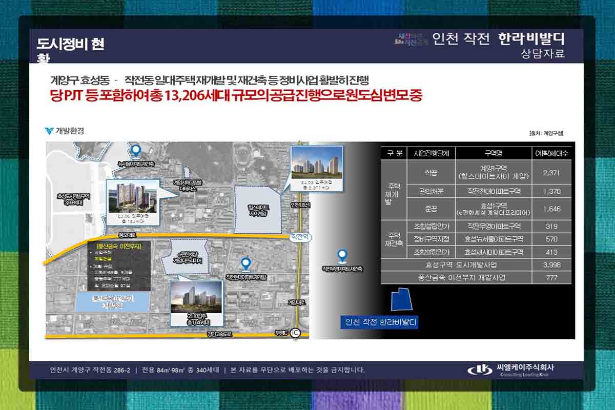Click the 작전우영아파트구역 table cell
615x410 pixels.
(494, 227)
